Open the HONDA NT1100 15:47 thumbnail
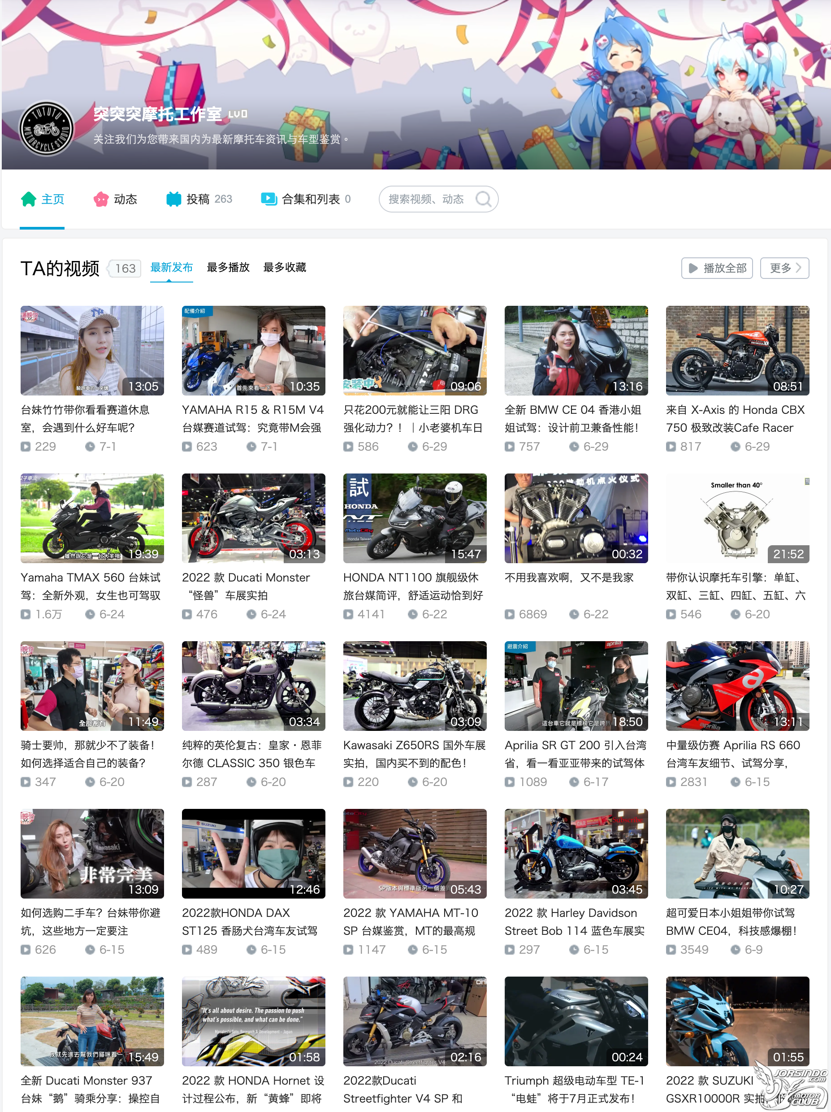The width and height of the screenshot is (831, 1112). click(x=415, y=518)
